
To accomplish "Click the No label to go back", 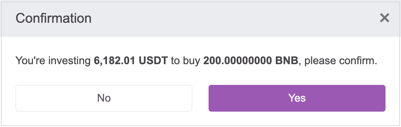I will click(104, 98).
